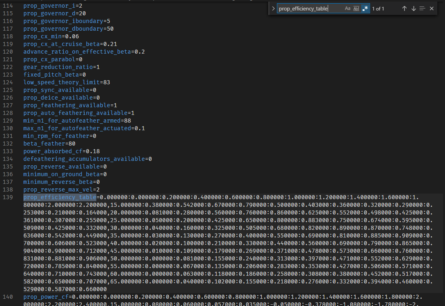Viewport: 445px width, 306px height.
Task: Click line number 139 in gutter
Action: 8,197
